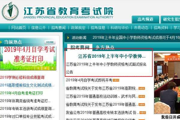Open 我省公布2019年普通高校专转本选拔考试 news
180x120 pixels.
pyautogui.click(x=102, y=113)
